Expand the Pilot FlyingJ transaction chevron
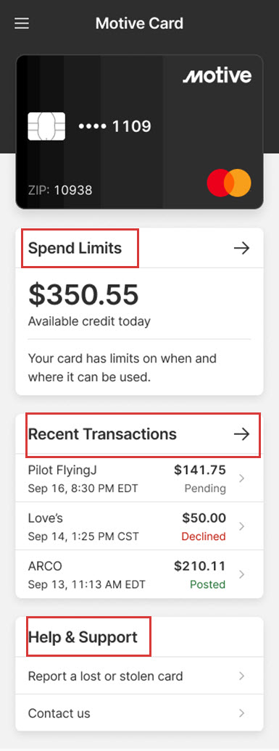279x751 pixels. pos(241,478)
